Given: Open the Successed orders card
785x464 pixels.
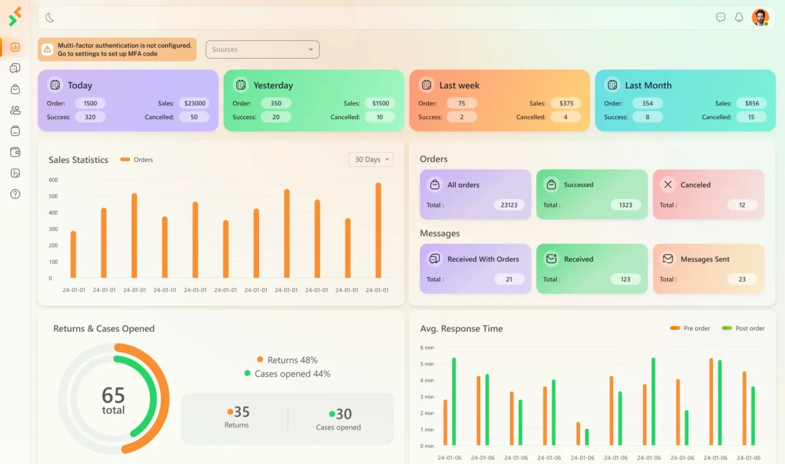Looking at the screenshot, I should coord(592,194).
